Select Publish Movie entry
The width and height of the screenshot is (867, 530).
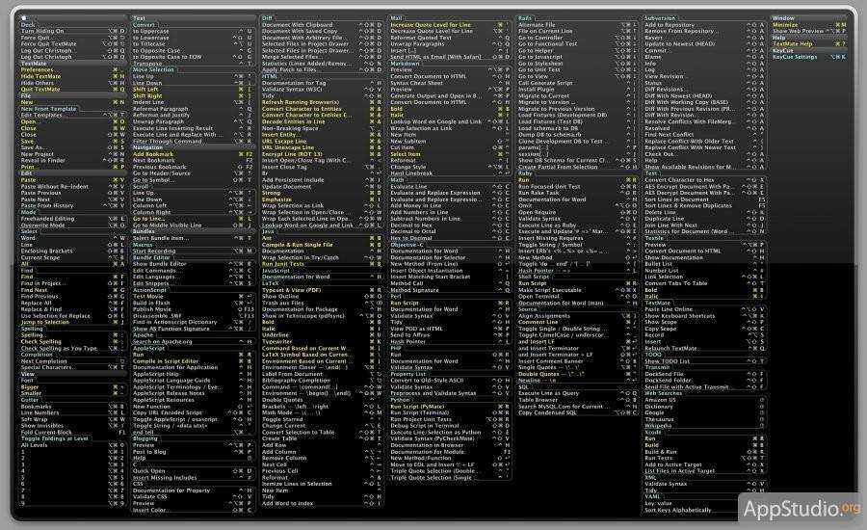(152, 309)
